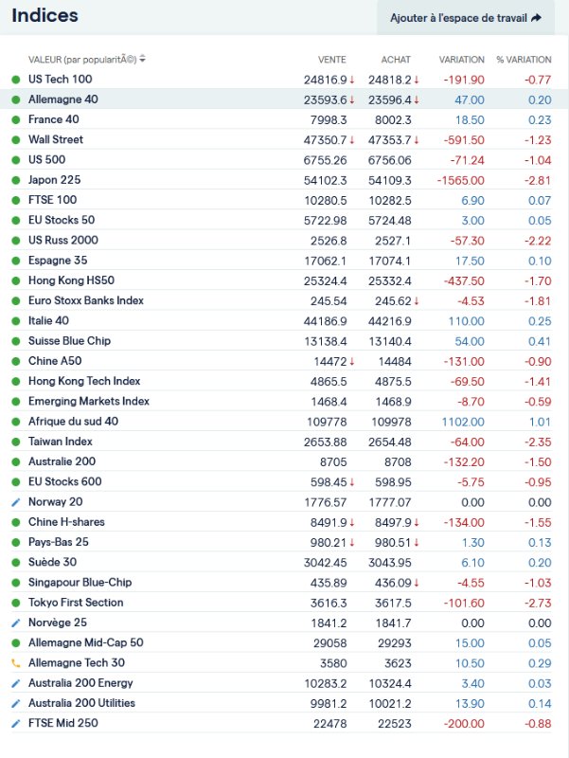The width and height of the screenshot is (569, 758).
Task: Click the green status dot beside US Tech 100
Action: click(x=15, y=80)
